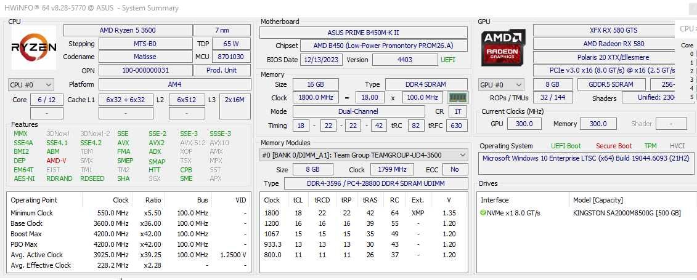Click the Polaris 20 XTX/Ellesmere field
The width and height of the screenshot is (697, 280).
[613, 57]
